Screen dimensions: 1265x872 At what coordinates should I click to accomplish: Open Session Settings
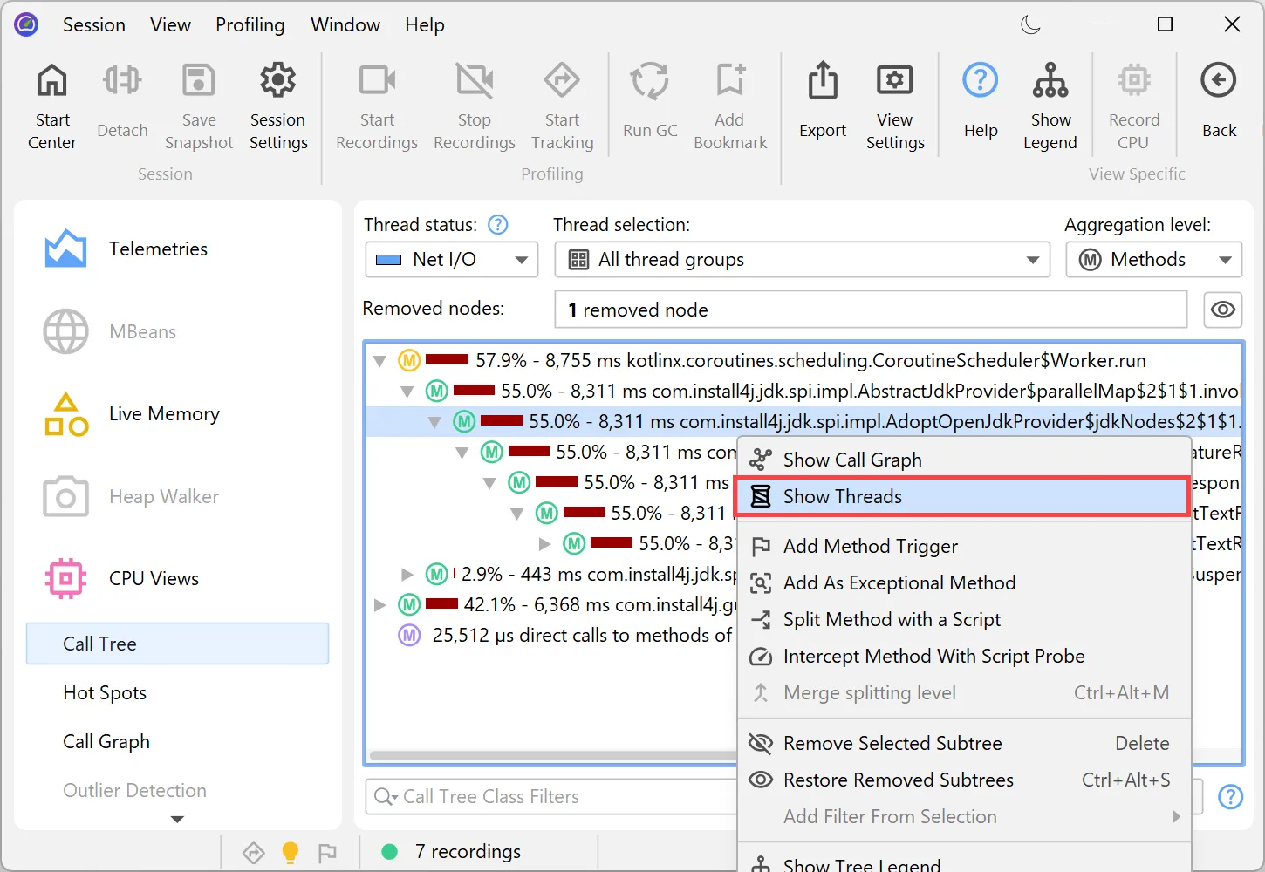pyautogui.click(x=277, y=105)
